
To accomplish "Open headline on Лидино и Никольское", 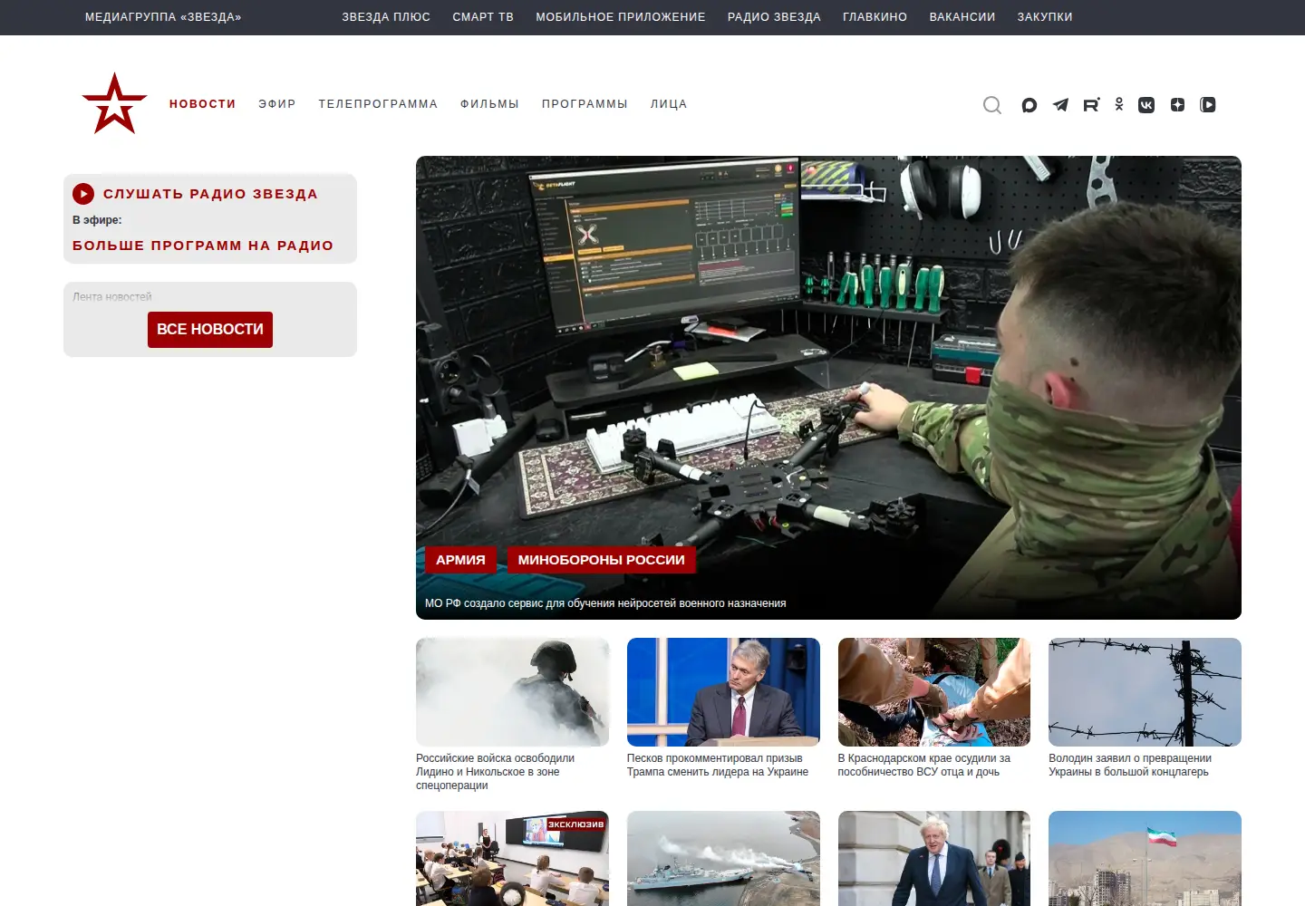I will [x=495, y=772].
